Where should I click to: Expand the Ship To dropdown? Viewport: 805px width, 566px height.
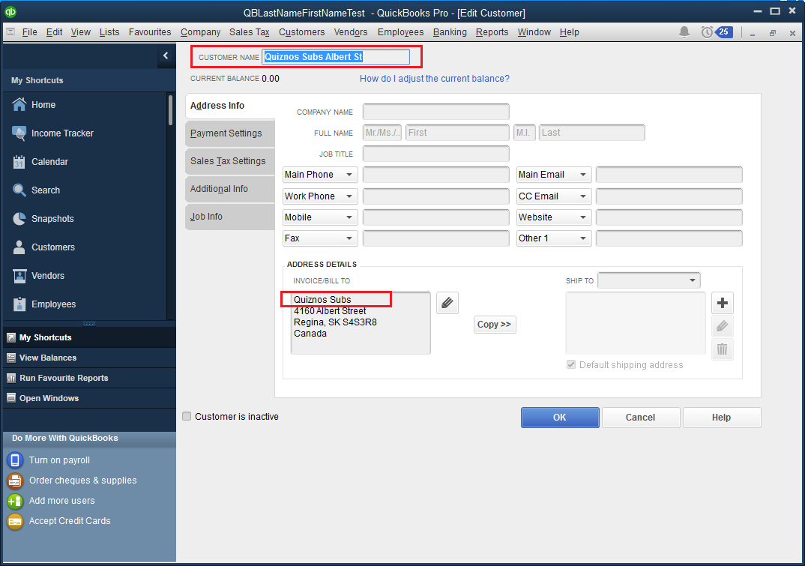point(692,280)
